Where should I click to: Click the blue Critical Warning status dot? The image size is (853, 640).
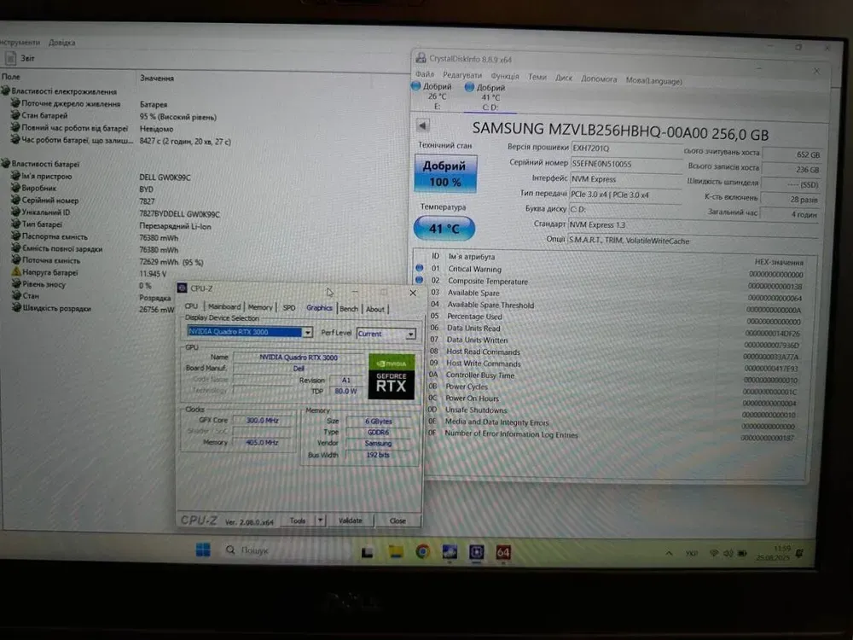pos(419,269)
